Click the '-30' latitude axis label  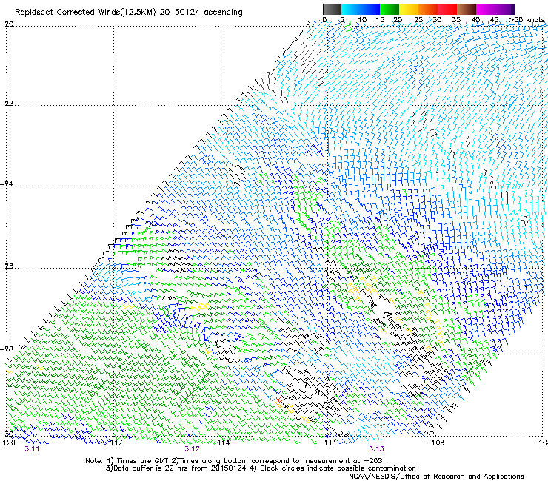7,434
